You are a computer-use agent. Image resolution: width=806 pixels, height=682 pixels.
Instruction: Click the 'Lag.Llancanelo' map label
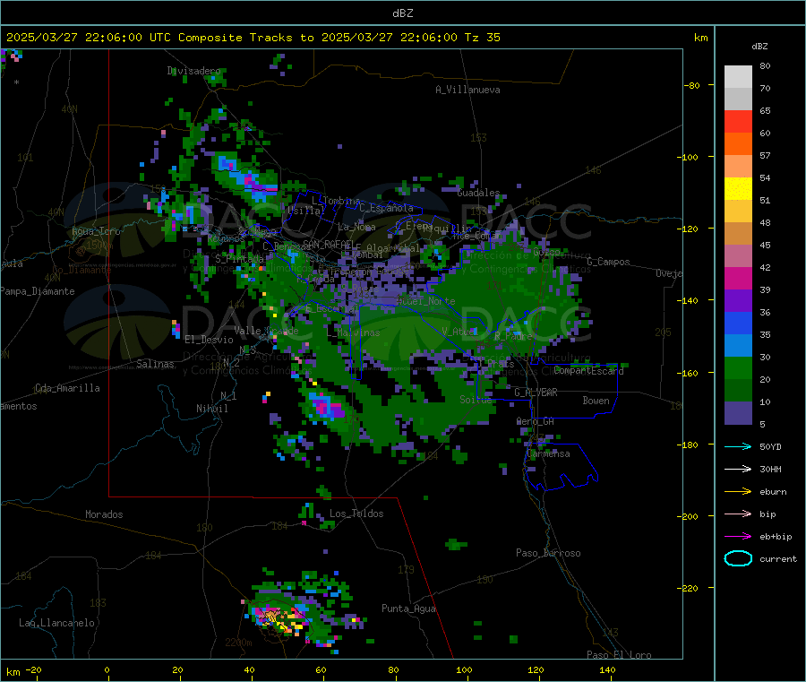tap(56, 623)
